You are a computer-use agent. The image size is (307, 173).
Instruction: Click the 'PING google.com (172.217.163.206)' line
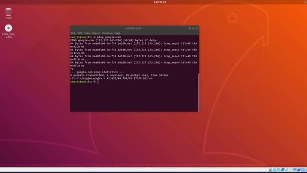[114, 40]
